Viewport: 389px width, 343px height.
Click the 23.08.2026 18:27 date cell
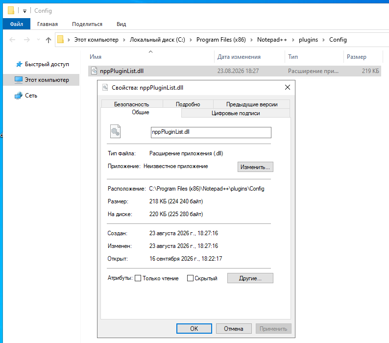point(238,71)
